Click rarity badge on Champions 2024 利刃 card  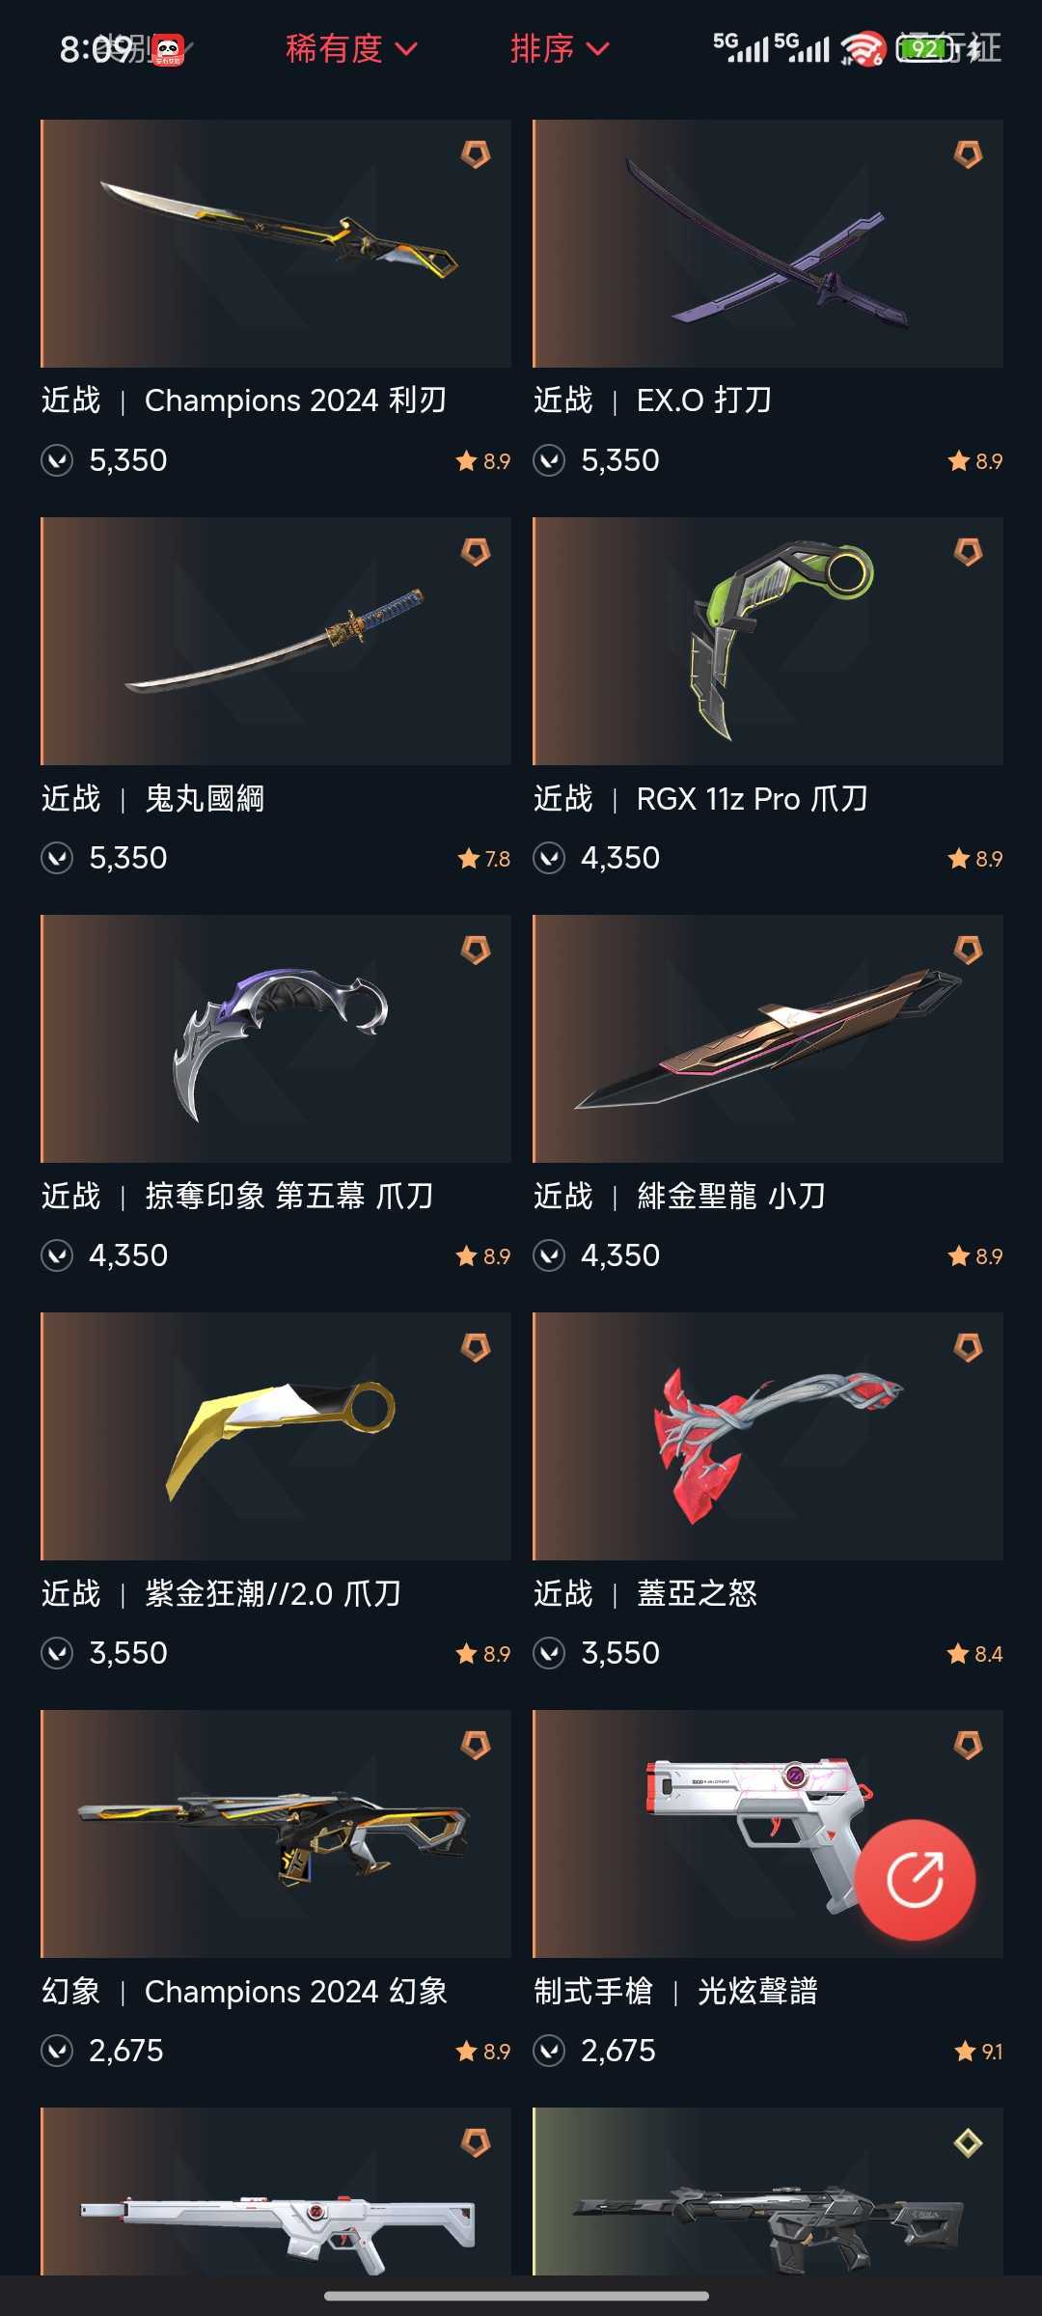point(475,154)
